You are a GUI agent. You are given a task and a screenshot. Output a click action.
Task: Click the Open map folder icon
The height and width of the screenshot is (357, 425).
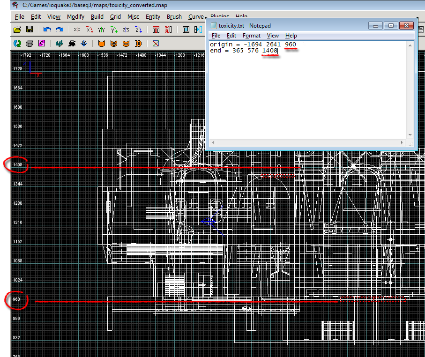(x=17, y=30)
